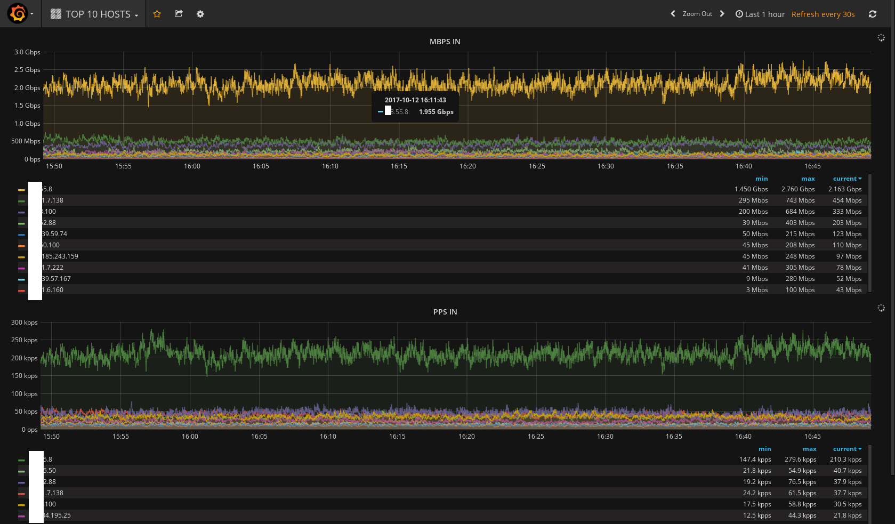The height and width of the screenshot is (524, 895).
Task: Toggle the 1.7.138 series in MBPS legend
Action: point(53,200)
